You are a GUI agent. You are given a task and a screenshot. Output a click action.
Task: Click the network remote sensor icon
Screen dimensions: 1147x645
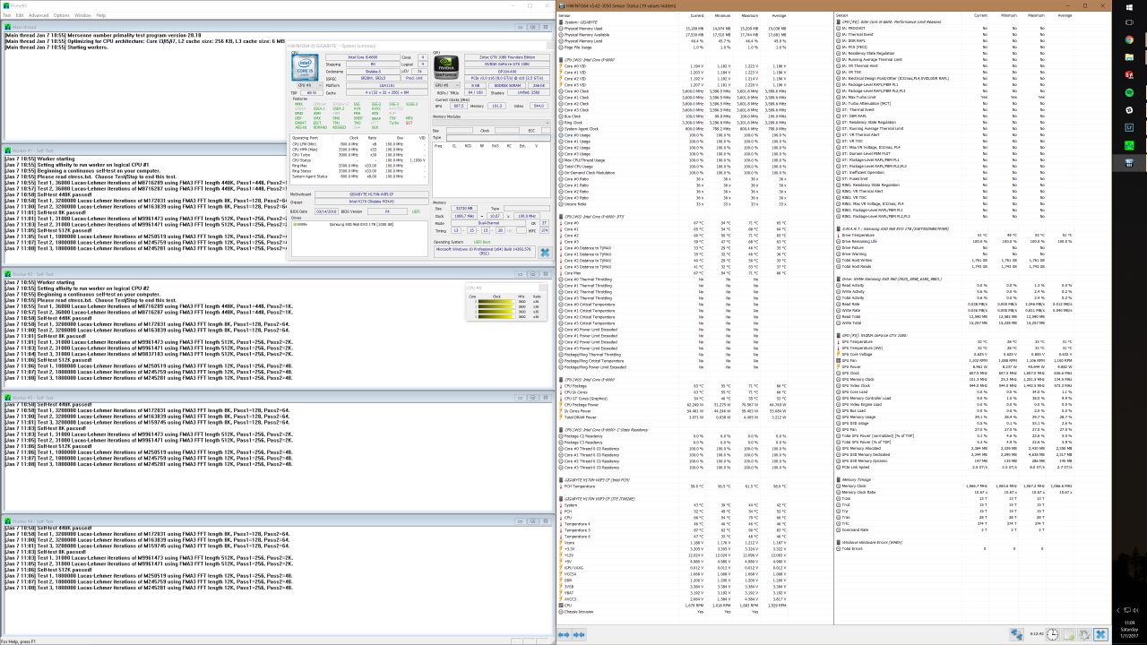(1017, 634)
